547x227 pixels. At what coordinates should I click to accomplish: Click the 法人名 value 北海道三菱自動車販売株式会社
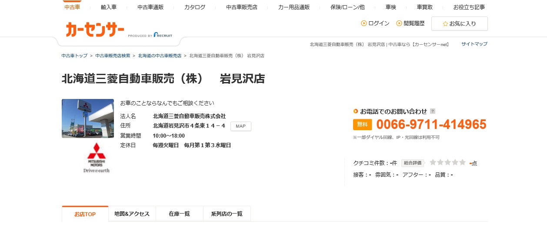point(189,116)
